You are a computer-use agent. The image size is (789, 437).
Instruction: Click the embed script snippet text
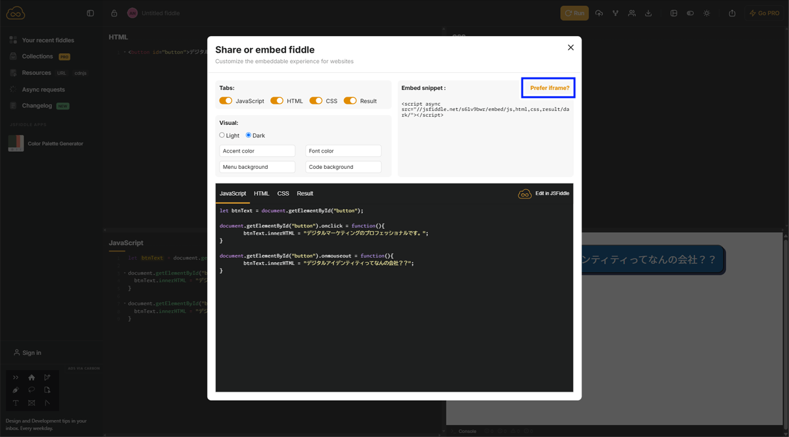coord(485,109)
